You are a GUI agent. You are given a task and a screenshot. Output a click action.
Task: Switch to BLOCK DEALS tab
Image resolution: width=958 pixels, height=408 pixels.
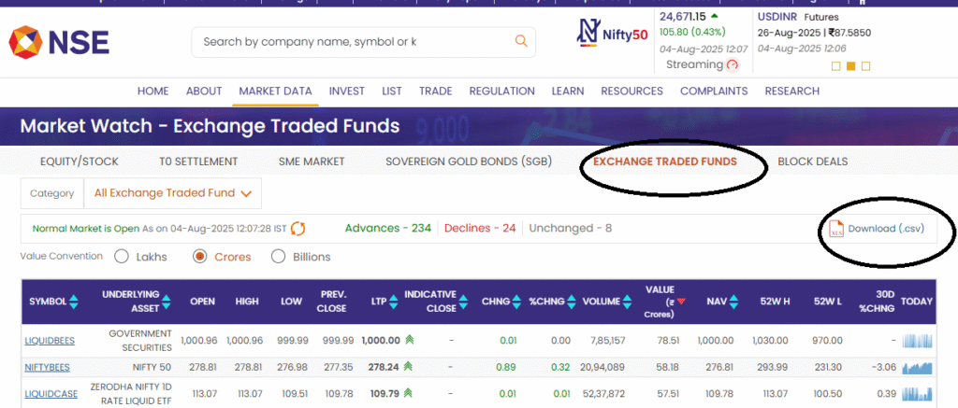click(x=813, y=162)
